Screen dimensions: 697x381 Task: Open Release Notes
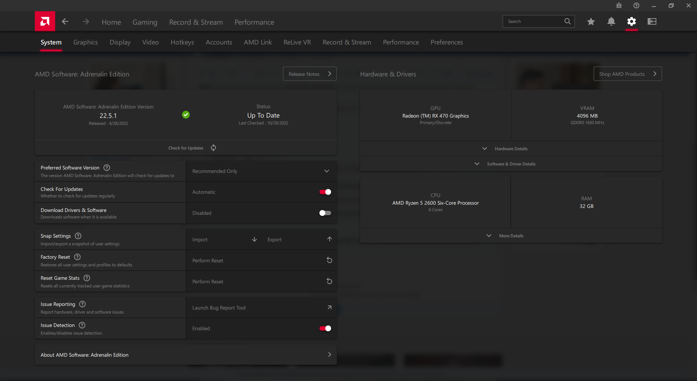click(x=310, y=74)
